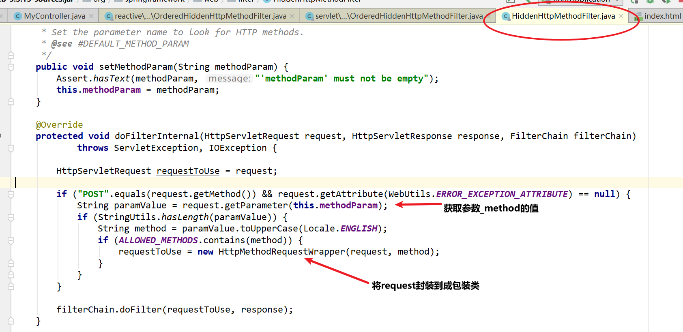Click fold end marker of doFilterInternal method
The height and width of the screenshot is (332, 683).
(x=11, y=321)
